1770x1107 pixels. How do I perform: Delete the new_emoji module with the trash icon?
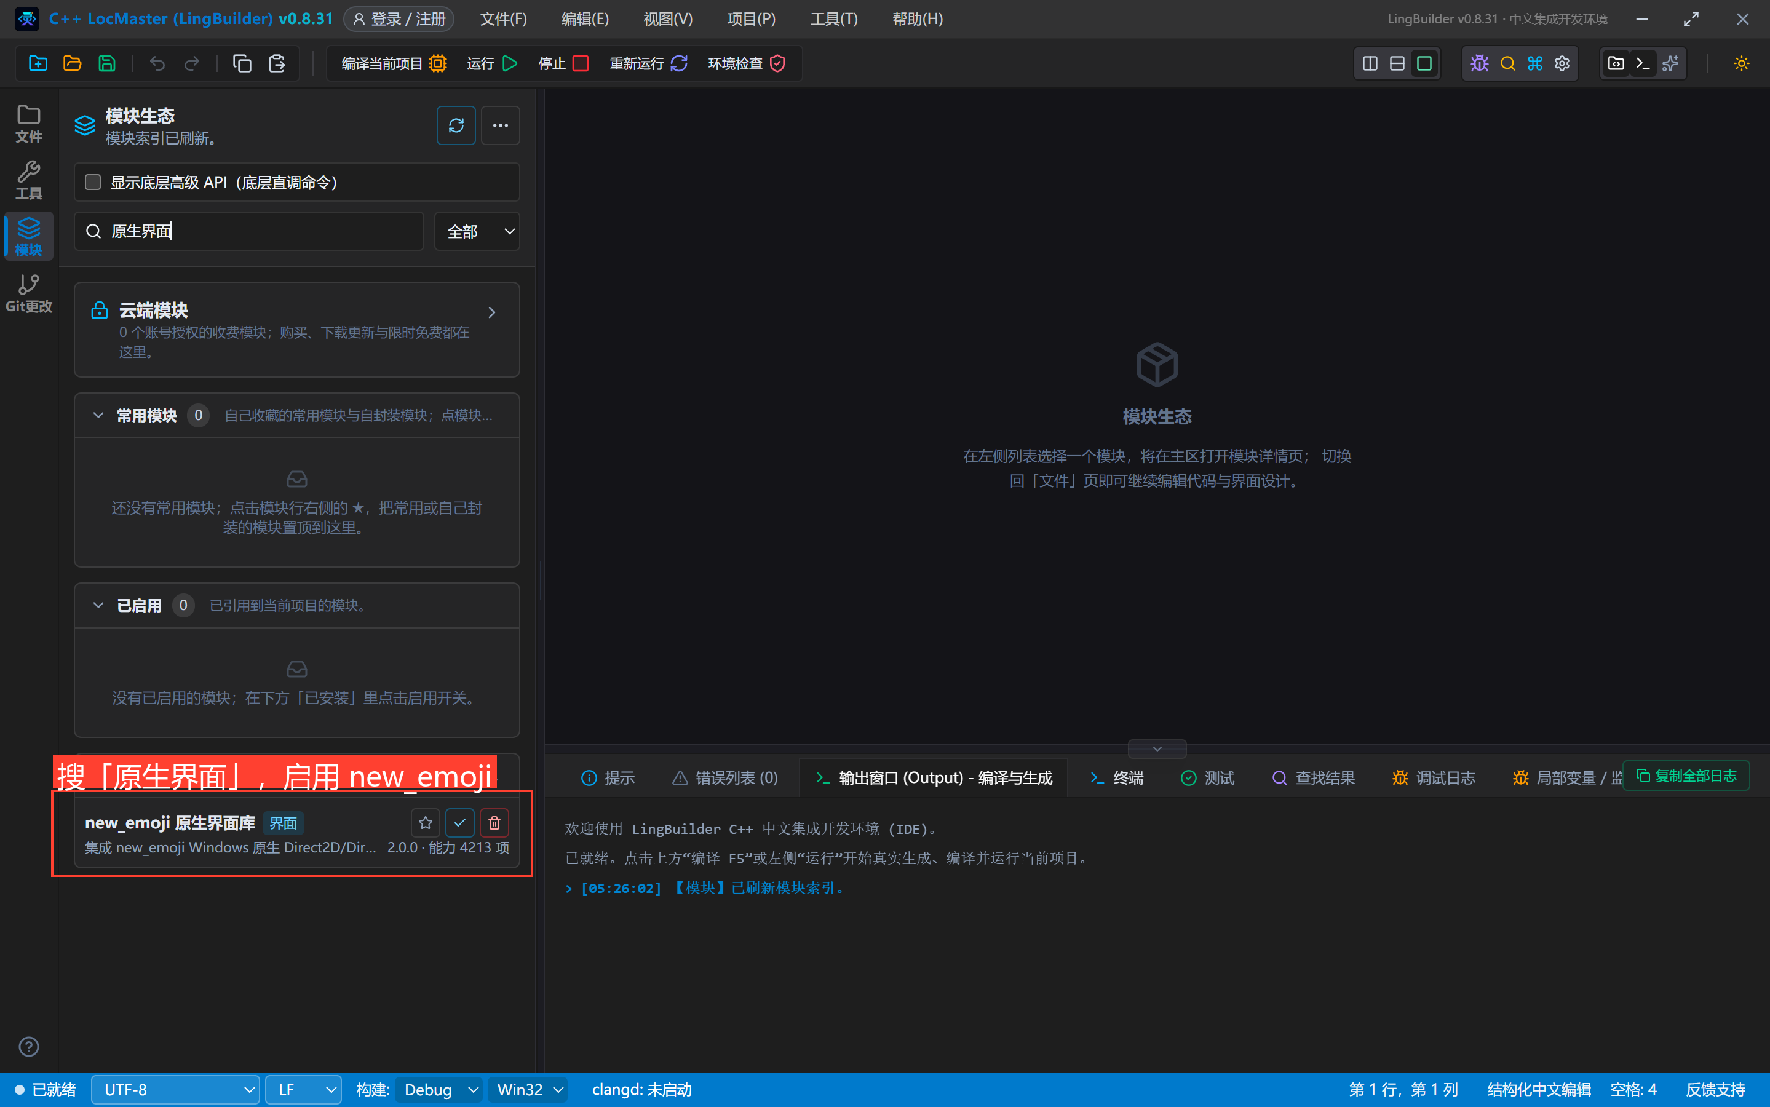point(495,823)
